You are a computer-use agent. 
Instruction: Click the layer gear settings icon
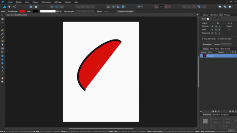(x=233, y=52)
